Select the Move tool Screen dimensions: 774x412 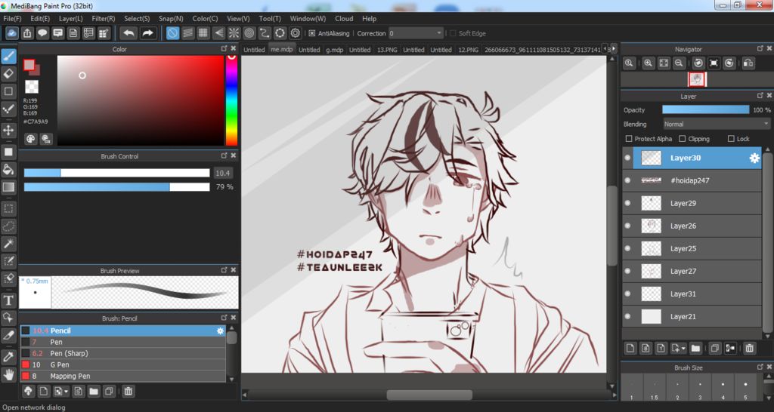[x=8, y=130]
